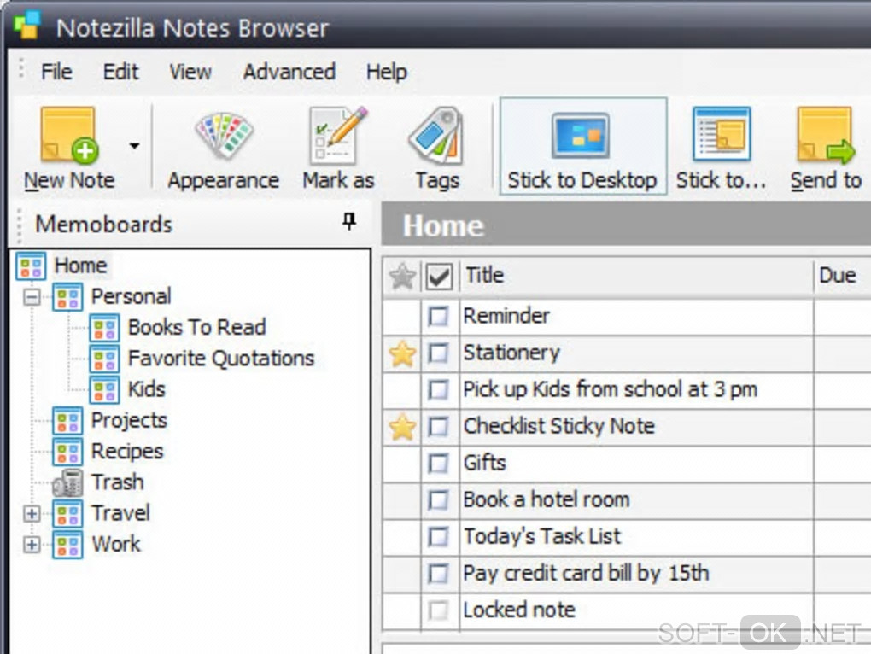871x654 pixels.
Task: Open the File menu
Action: coord(56,72)
